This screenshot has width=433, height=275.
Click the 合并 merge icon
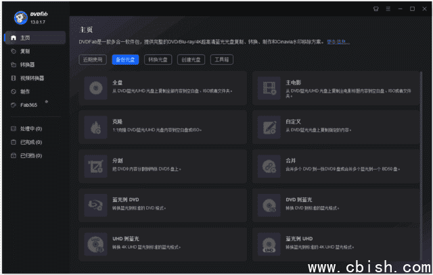coord(269,166)
